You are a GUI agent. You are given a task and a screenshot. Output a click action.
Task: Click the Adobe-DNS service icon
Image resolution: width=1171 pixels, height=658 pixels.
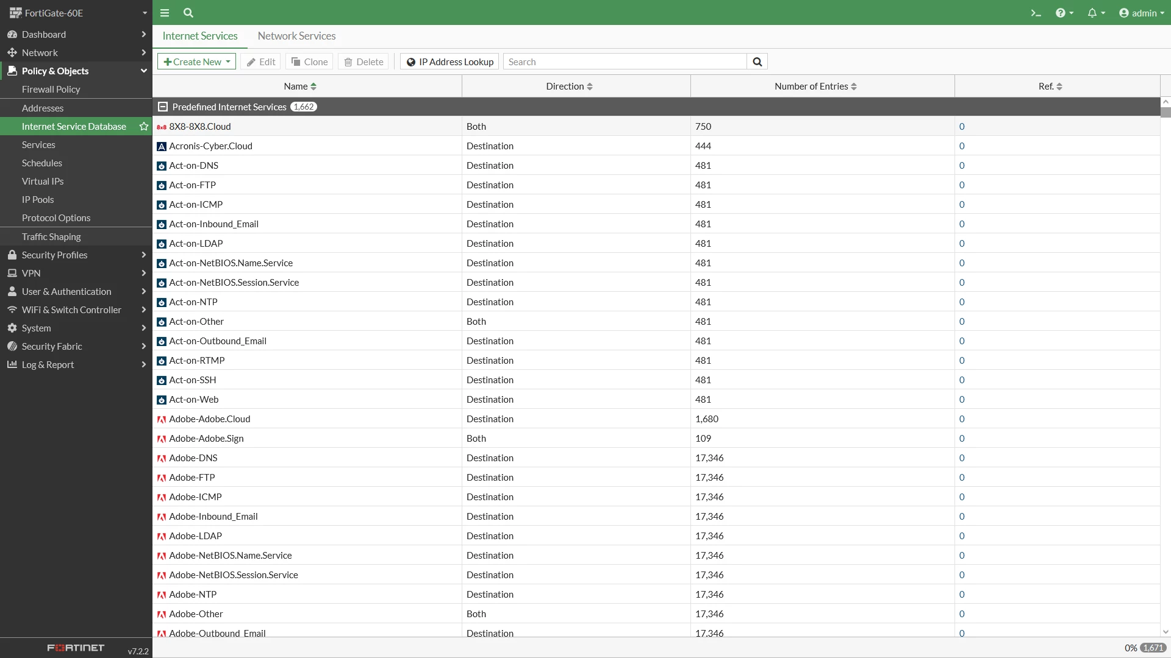click(x=162, y=458)
